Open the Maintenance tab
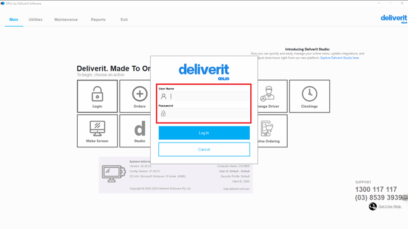This screenshot has width=408, height=229. point(66,20)
